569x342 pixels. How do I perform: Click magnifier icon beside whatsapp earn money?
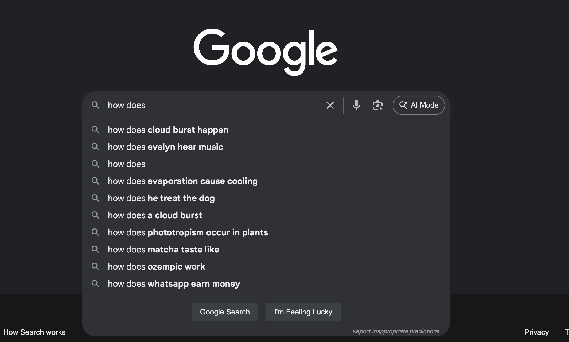tap(95, 283)
